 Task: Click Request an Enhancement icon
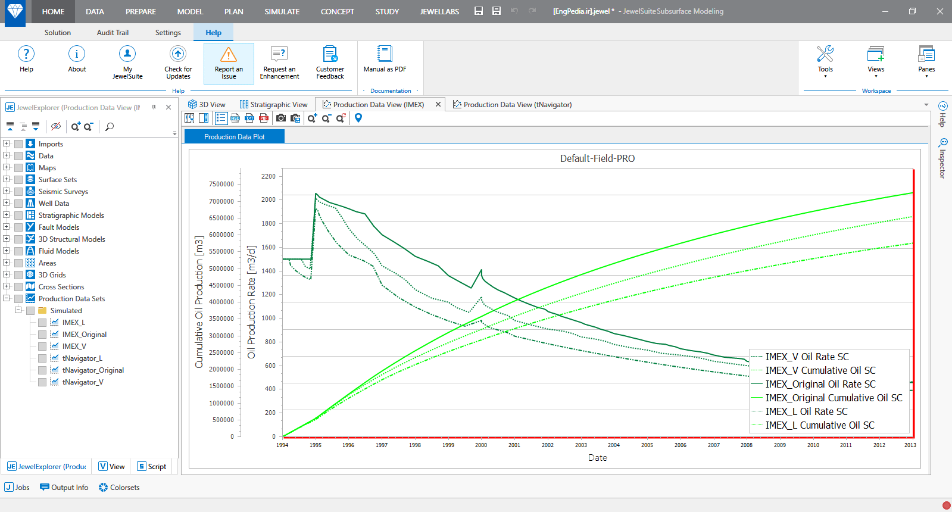[x=279, y=54]
